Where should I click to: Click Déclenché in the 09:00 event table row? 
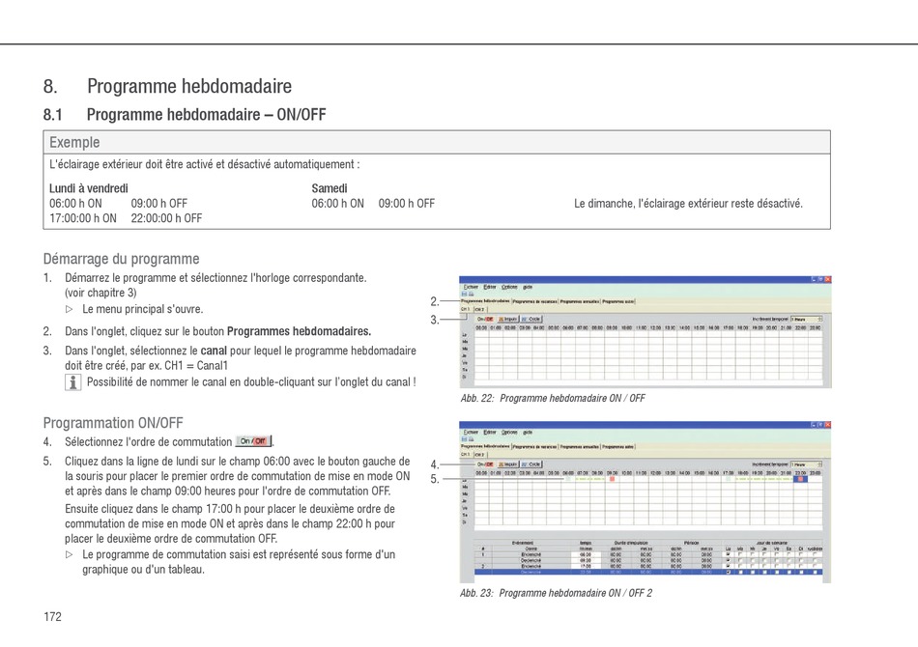(x=531, y=560)
